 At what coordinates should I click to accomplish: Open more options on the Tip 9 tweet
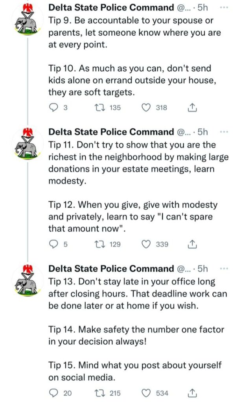[x=224, y=7]
